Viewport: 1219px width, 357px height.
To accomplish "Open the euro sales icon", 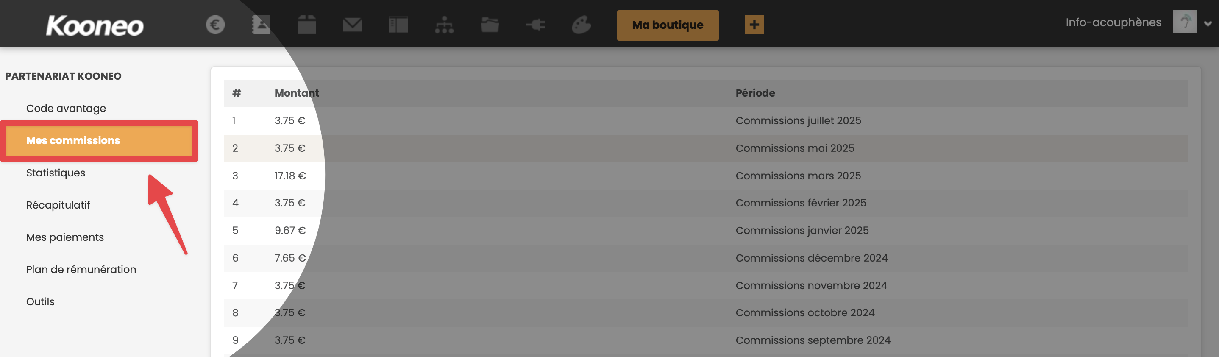I will pyautogui.click(x=215, y=25).
